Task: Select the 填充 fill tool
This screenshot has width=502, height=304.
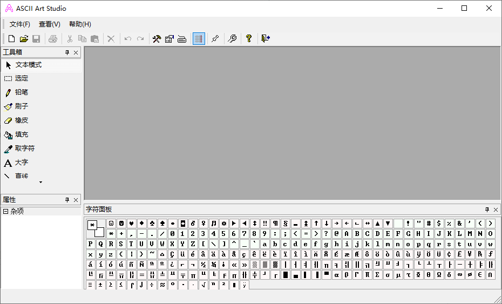Action: pyautogui.click(x=41, y=134)
